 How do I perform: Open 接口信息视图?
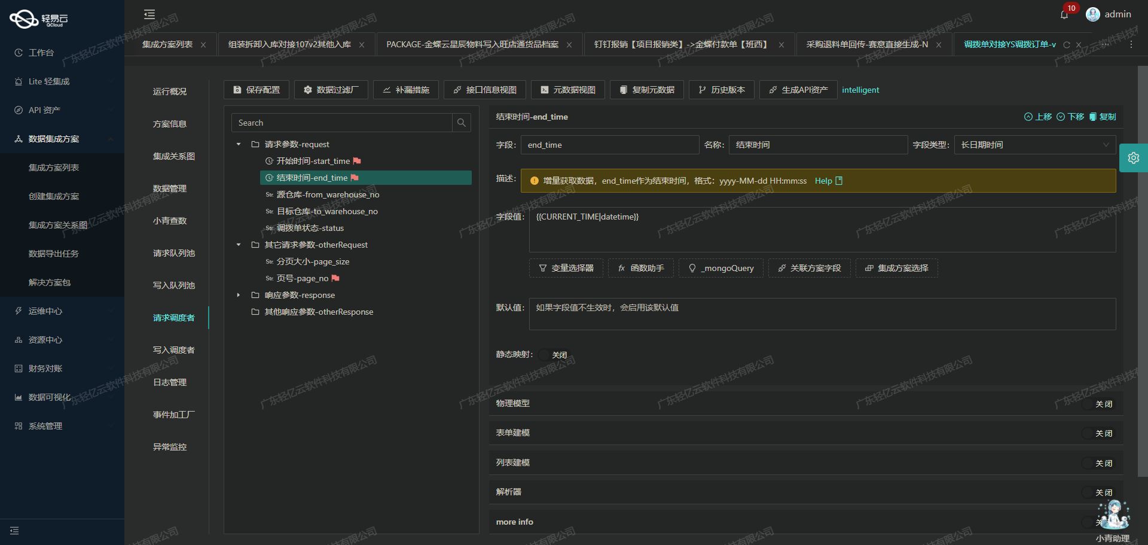point(485,90)
